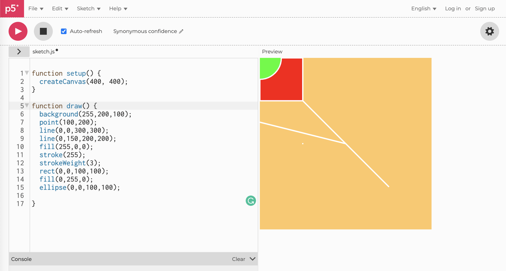The image size is (506, 271).
Task: Open the Help menu
Action: click(x=118, y=9)
